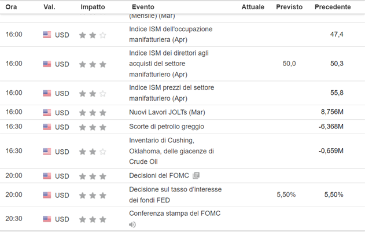Click the speaker icon under Conferenza stampa del FOMC

coord(132,224)
